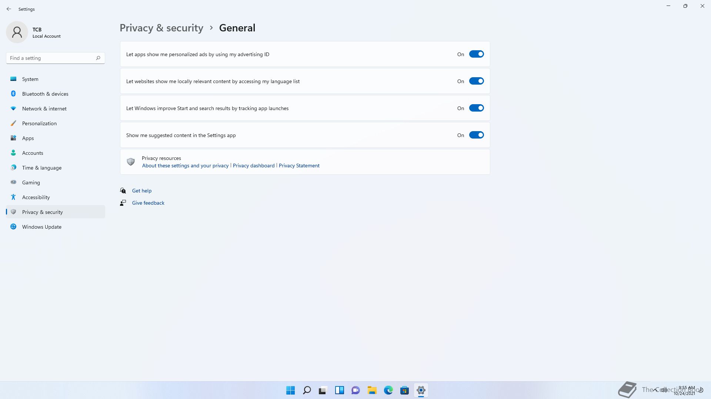This screenshot has width=711, height=399.
Task: Switch to Personalization section
Action: (x=56, y=123)
